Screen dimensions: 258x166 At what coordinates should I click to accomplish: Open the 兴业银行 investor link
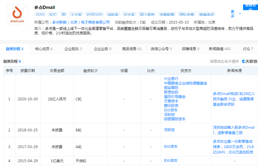coord(171,79)
